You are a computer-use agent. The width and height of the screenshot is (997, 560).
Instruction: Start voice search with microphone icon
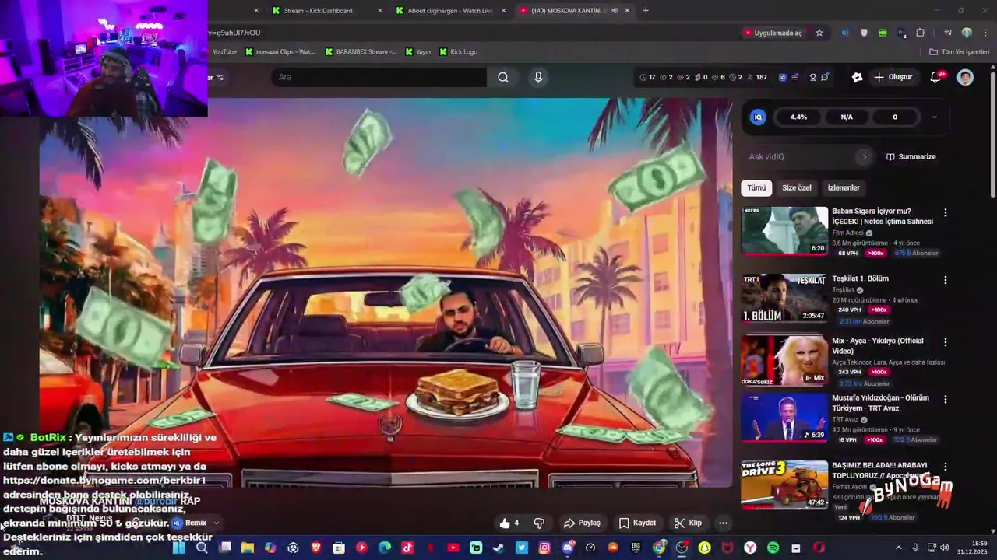point(538,77)
